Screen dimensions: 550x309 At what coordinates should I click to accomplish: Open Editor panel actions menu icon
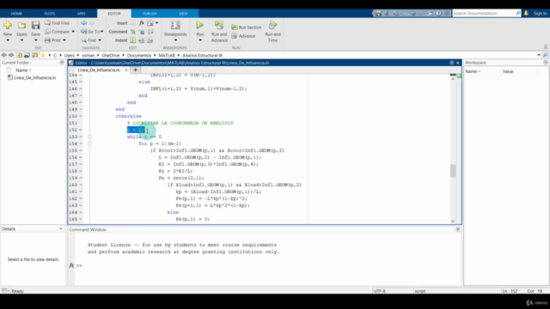coord(451,63)
